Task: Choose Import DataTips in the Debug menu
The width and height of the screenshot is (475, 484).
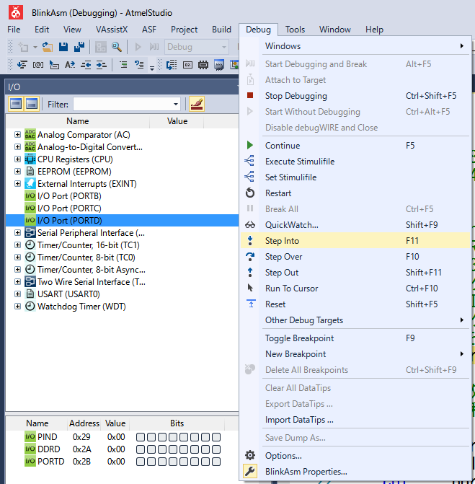Action: point(355,420)
